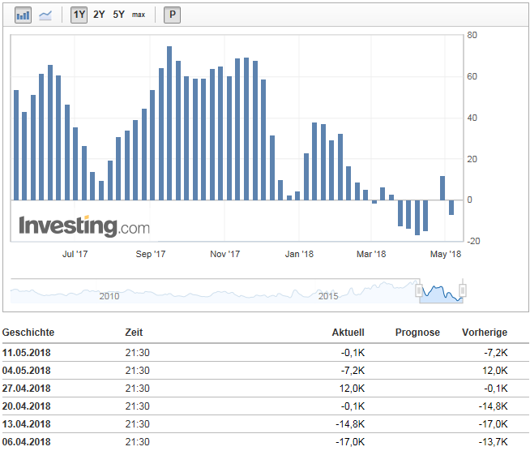Click the 2015 area in the navigator
The height and width of the screenshot is (451, 530).
[x=328, y=295]
